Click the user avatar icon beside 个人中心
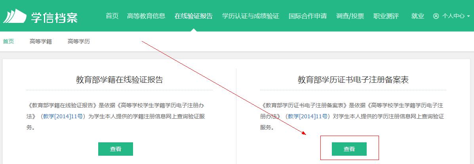The image size is (474, 164). [436, 16]
